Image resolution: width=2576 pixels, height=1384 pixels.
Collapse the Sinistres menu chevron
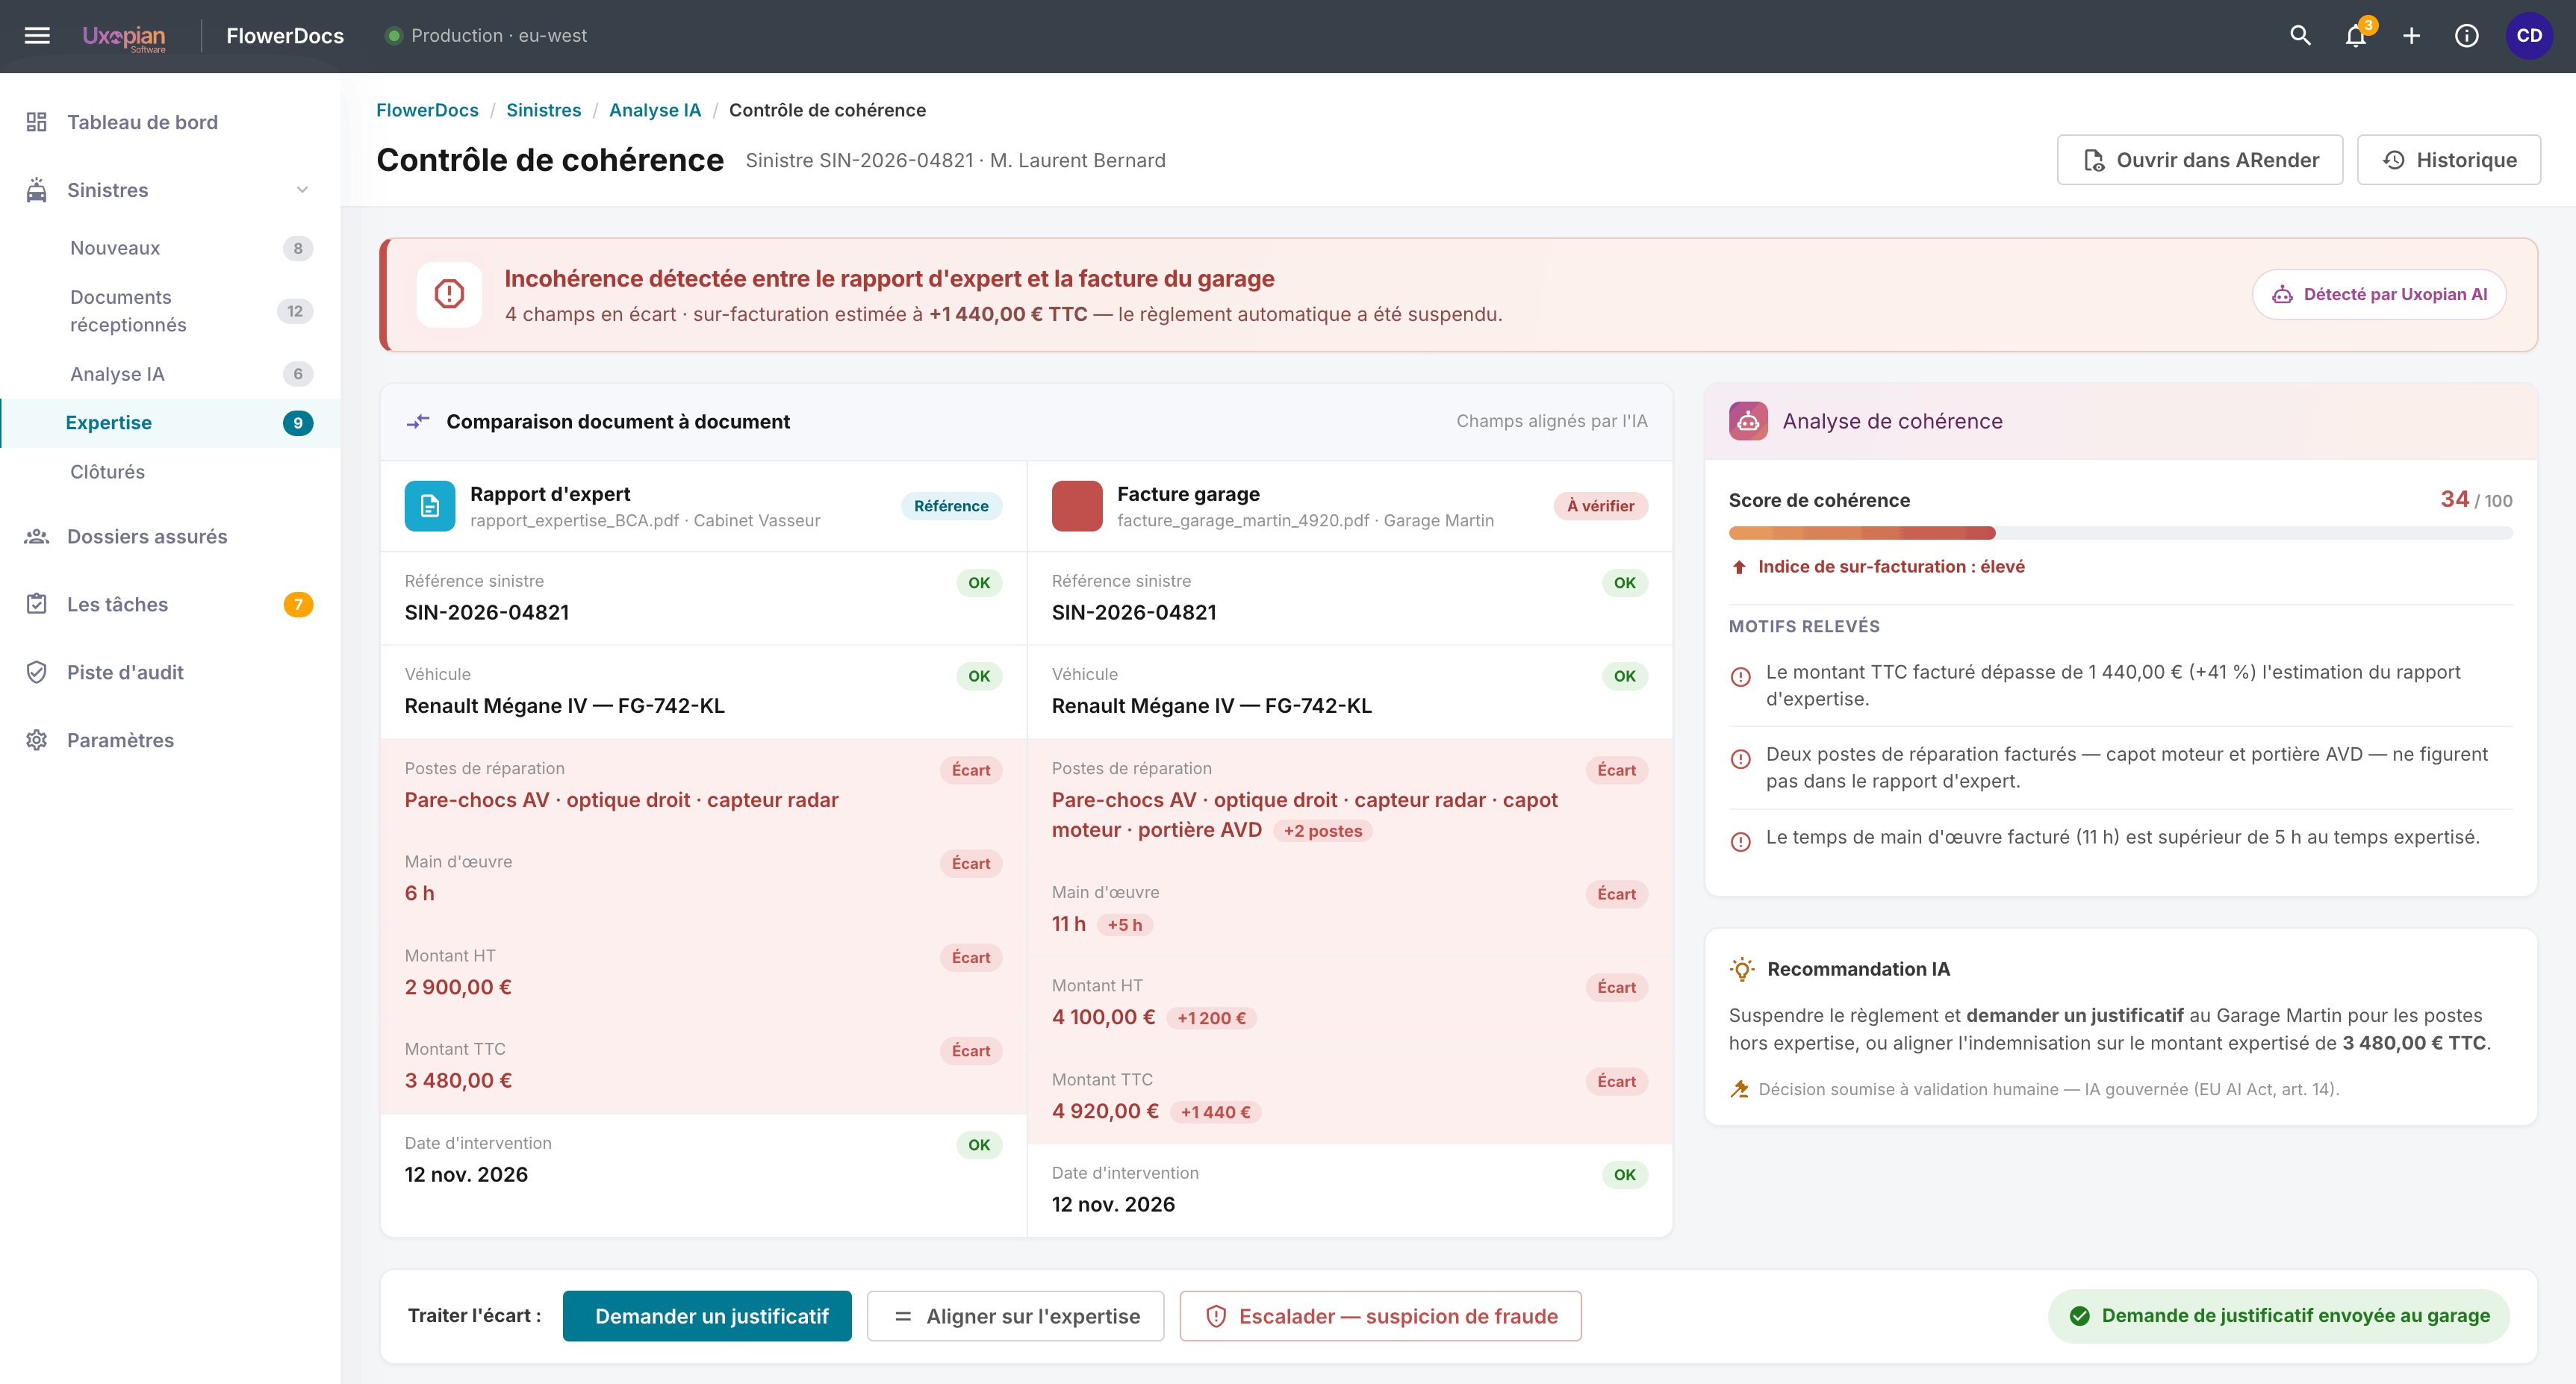tap(302, 190)
